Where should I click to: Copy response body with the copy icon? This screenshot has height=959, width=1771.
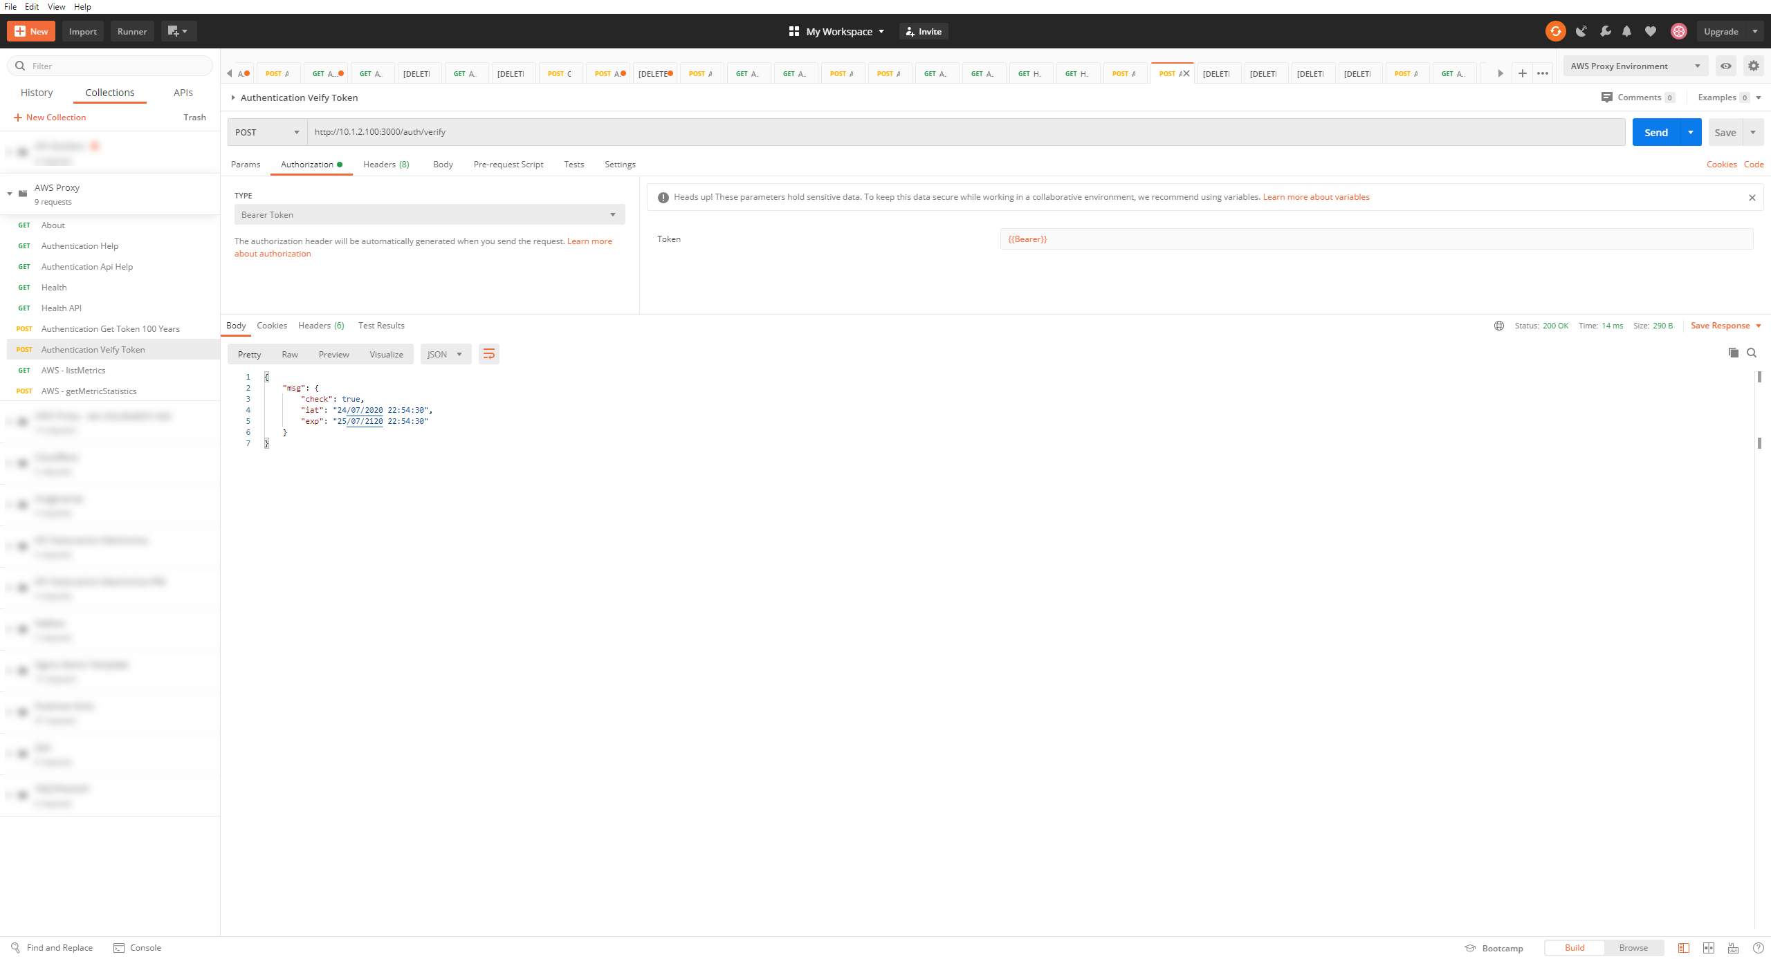1733,353
